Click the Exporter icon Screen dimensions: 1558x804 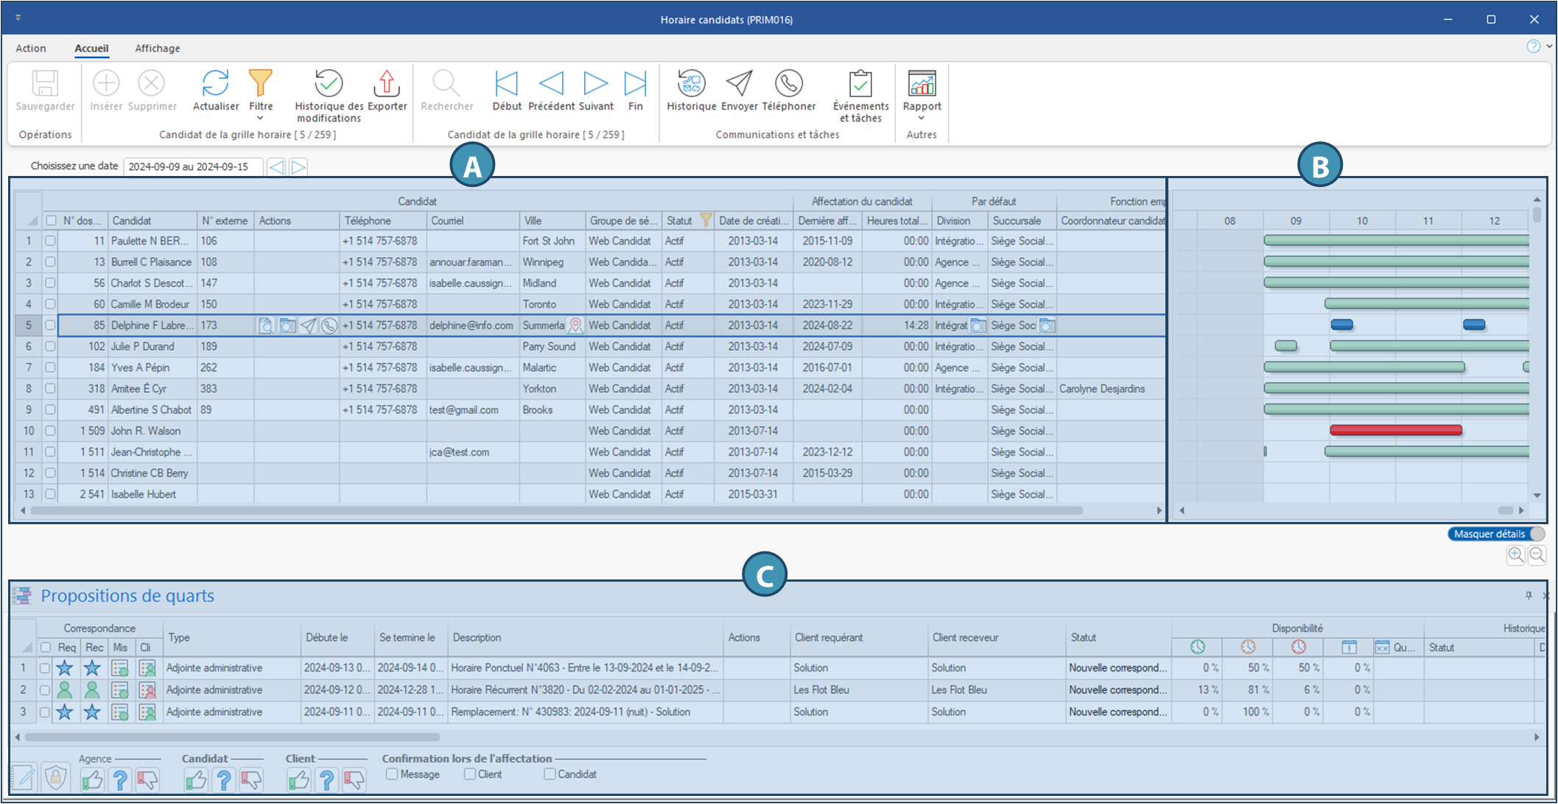(387, 84)
